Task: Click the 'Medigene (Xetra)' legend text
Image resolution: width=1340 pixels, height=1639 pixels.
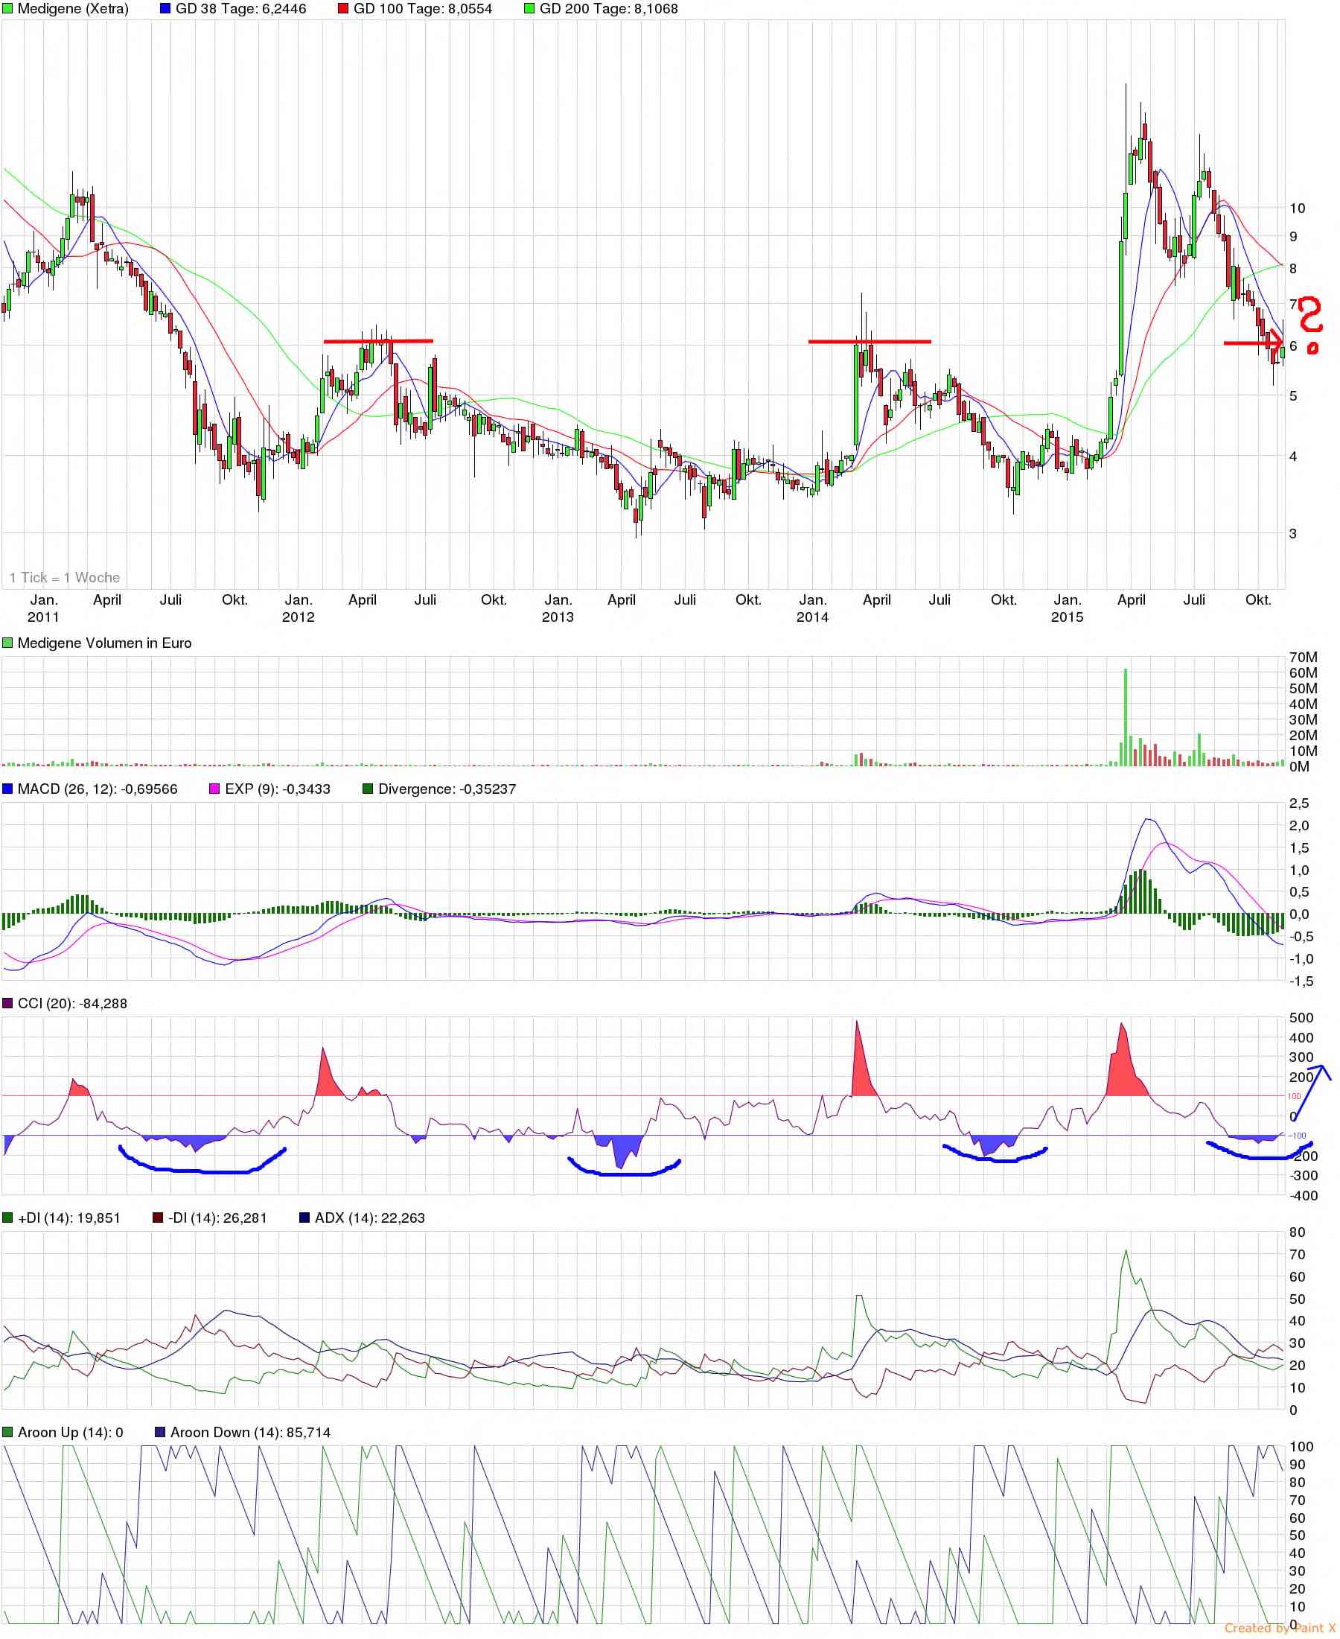Action: tap(74, 9)
